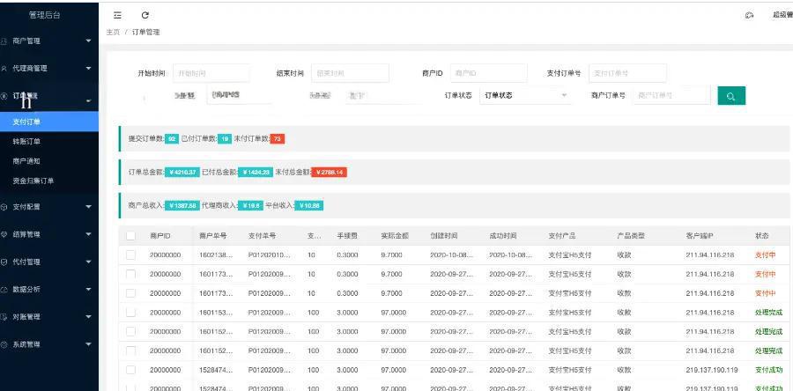Click the 客户端IP column header
This screenshot has height=391, width=793.
click(700, 236)
